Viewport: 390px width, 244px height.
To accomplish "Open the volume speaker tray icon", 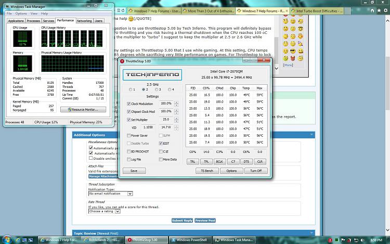I will 362,240.
